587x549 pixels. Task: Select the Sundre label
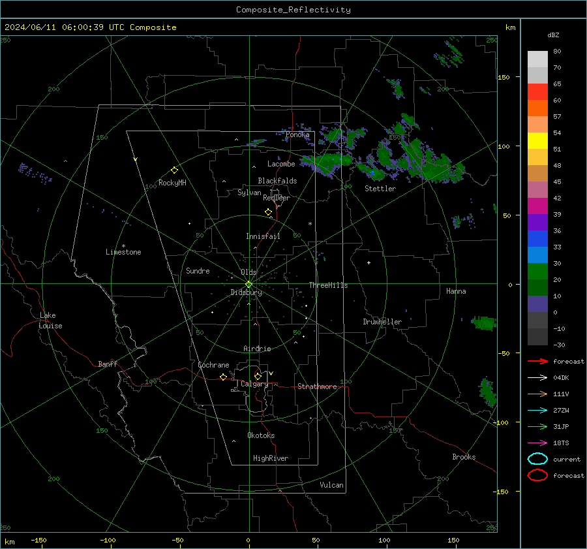click(x=198, y=270)
